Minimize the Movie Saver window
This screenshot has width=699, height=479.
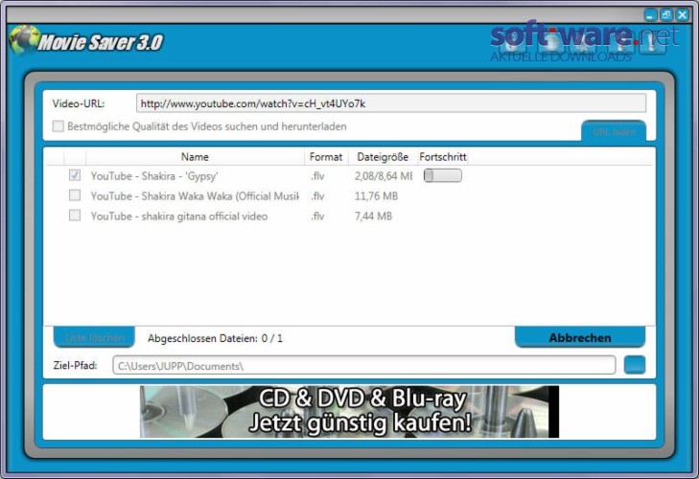[650, 15]
